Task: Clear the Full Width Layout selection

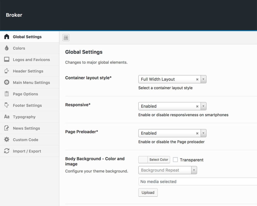Action: [x=197, y=79]
